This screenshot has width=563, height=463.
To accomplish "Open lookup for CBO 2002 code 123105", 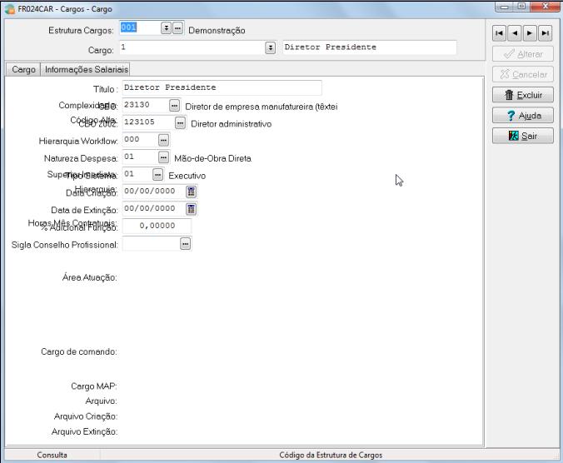I will [x=180, y=122].
